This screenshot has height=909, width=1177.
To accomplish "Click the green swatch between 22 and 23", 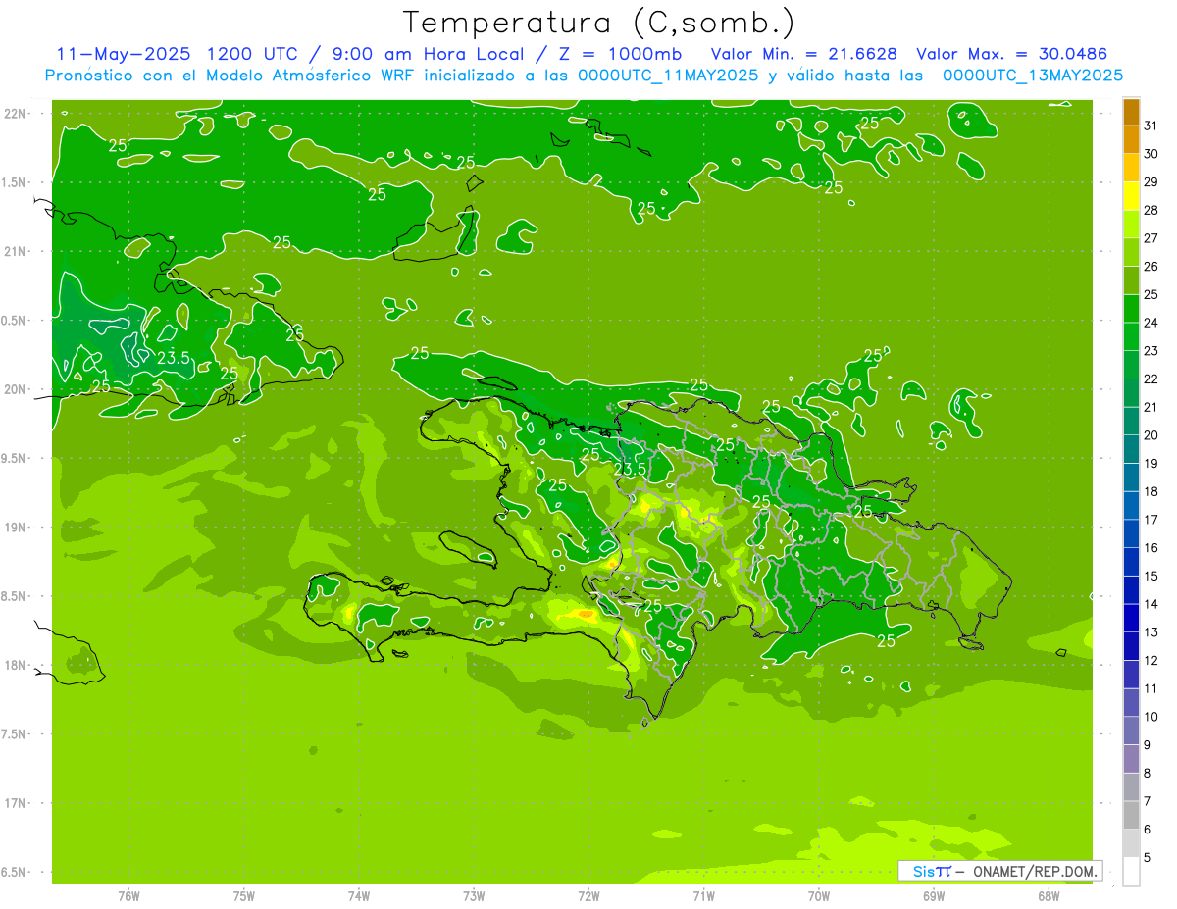I will (1131, 366).
